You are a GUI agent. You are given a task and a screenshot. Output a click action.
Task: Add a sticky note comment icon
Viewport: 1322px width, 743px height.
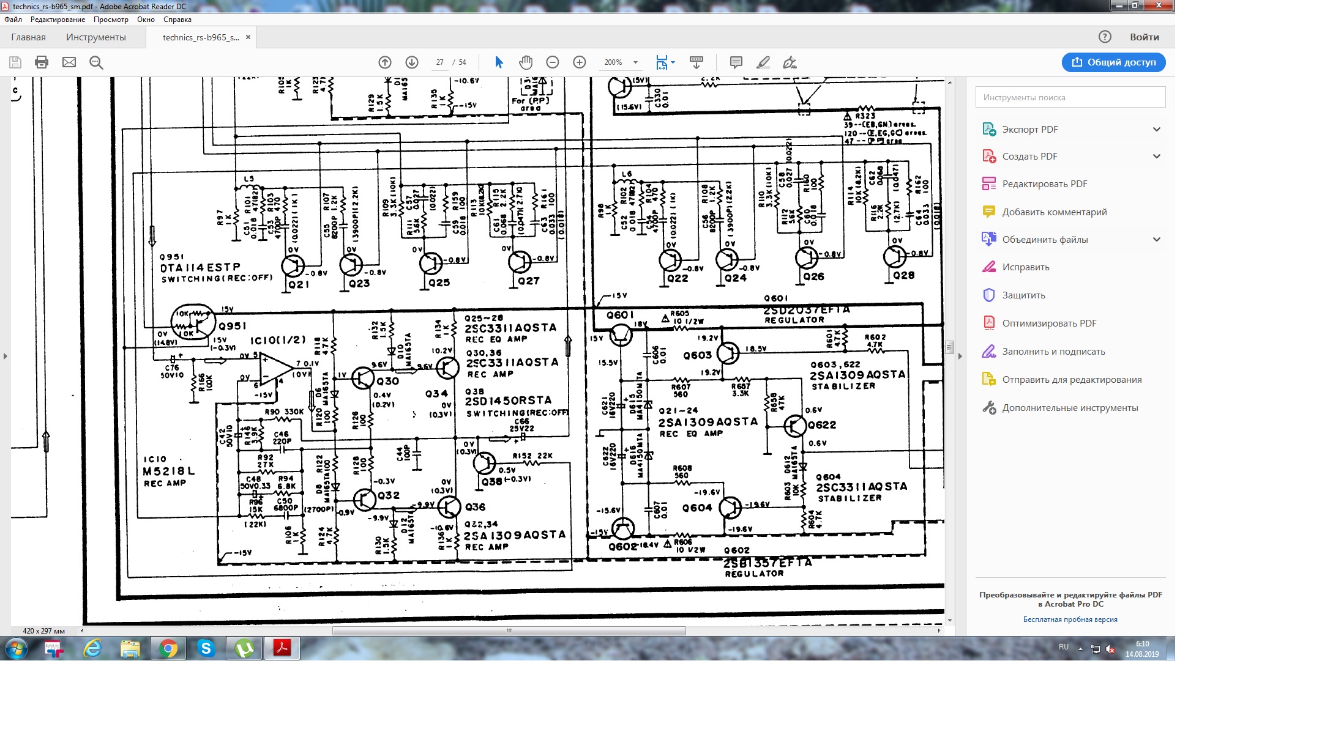(736, 62)
